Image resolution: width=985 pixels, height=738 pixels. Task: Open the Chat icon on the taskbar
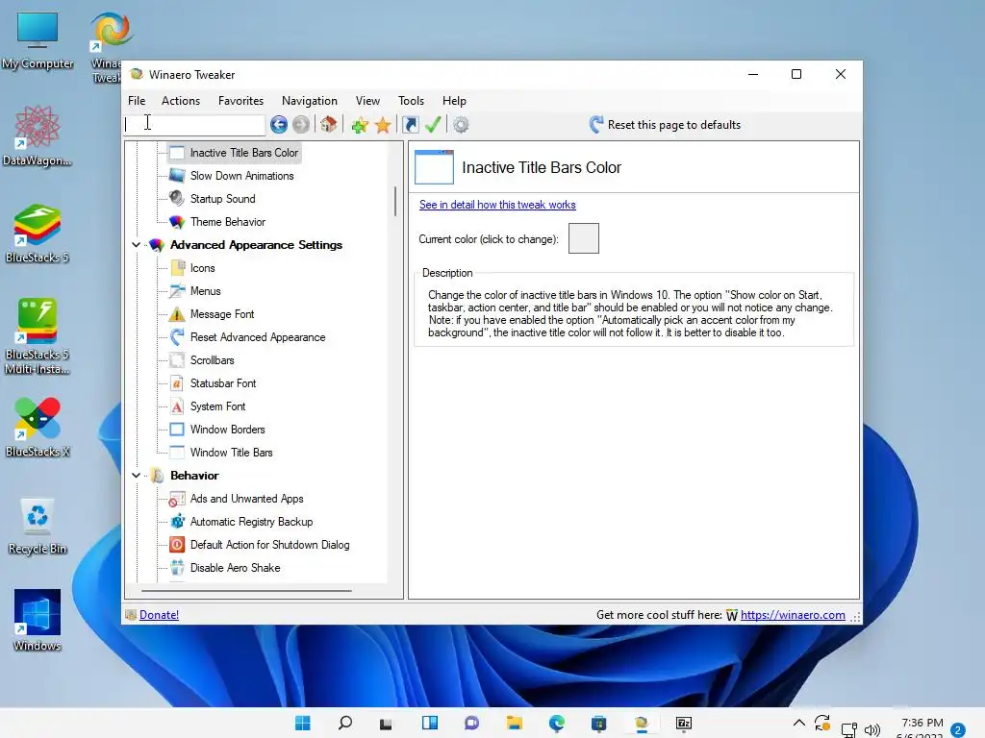coord(471,723)
